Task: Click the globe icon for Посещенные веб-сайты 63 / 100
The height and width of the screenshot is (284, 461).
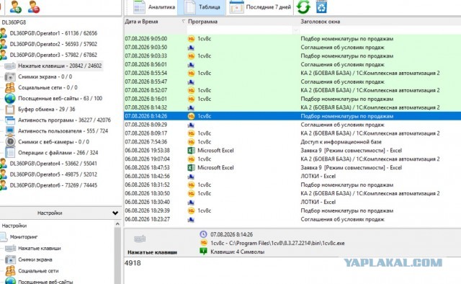Action: click(10, 98)
